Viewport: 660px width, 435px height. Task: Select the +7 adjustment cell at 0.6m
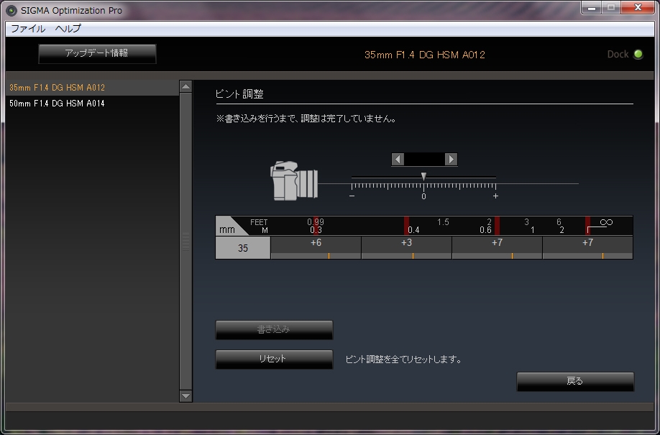pyautogui.click(x=497, y=247)
